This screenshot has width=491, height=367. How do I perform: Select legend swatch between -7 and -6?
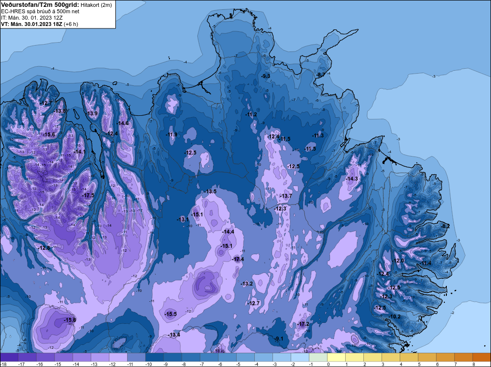click(x=209, y=357)
